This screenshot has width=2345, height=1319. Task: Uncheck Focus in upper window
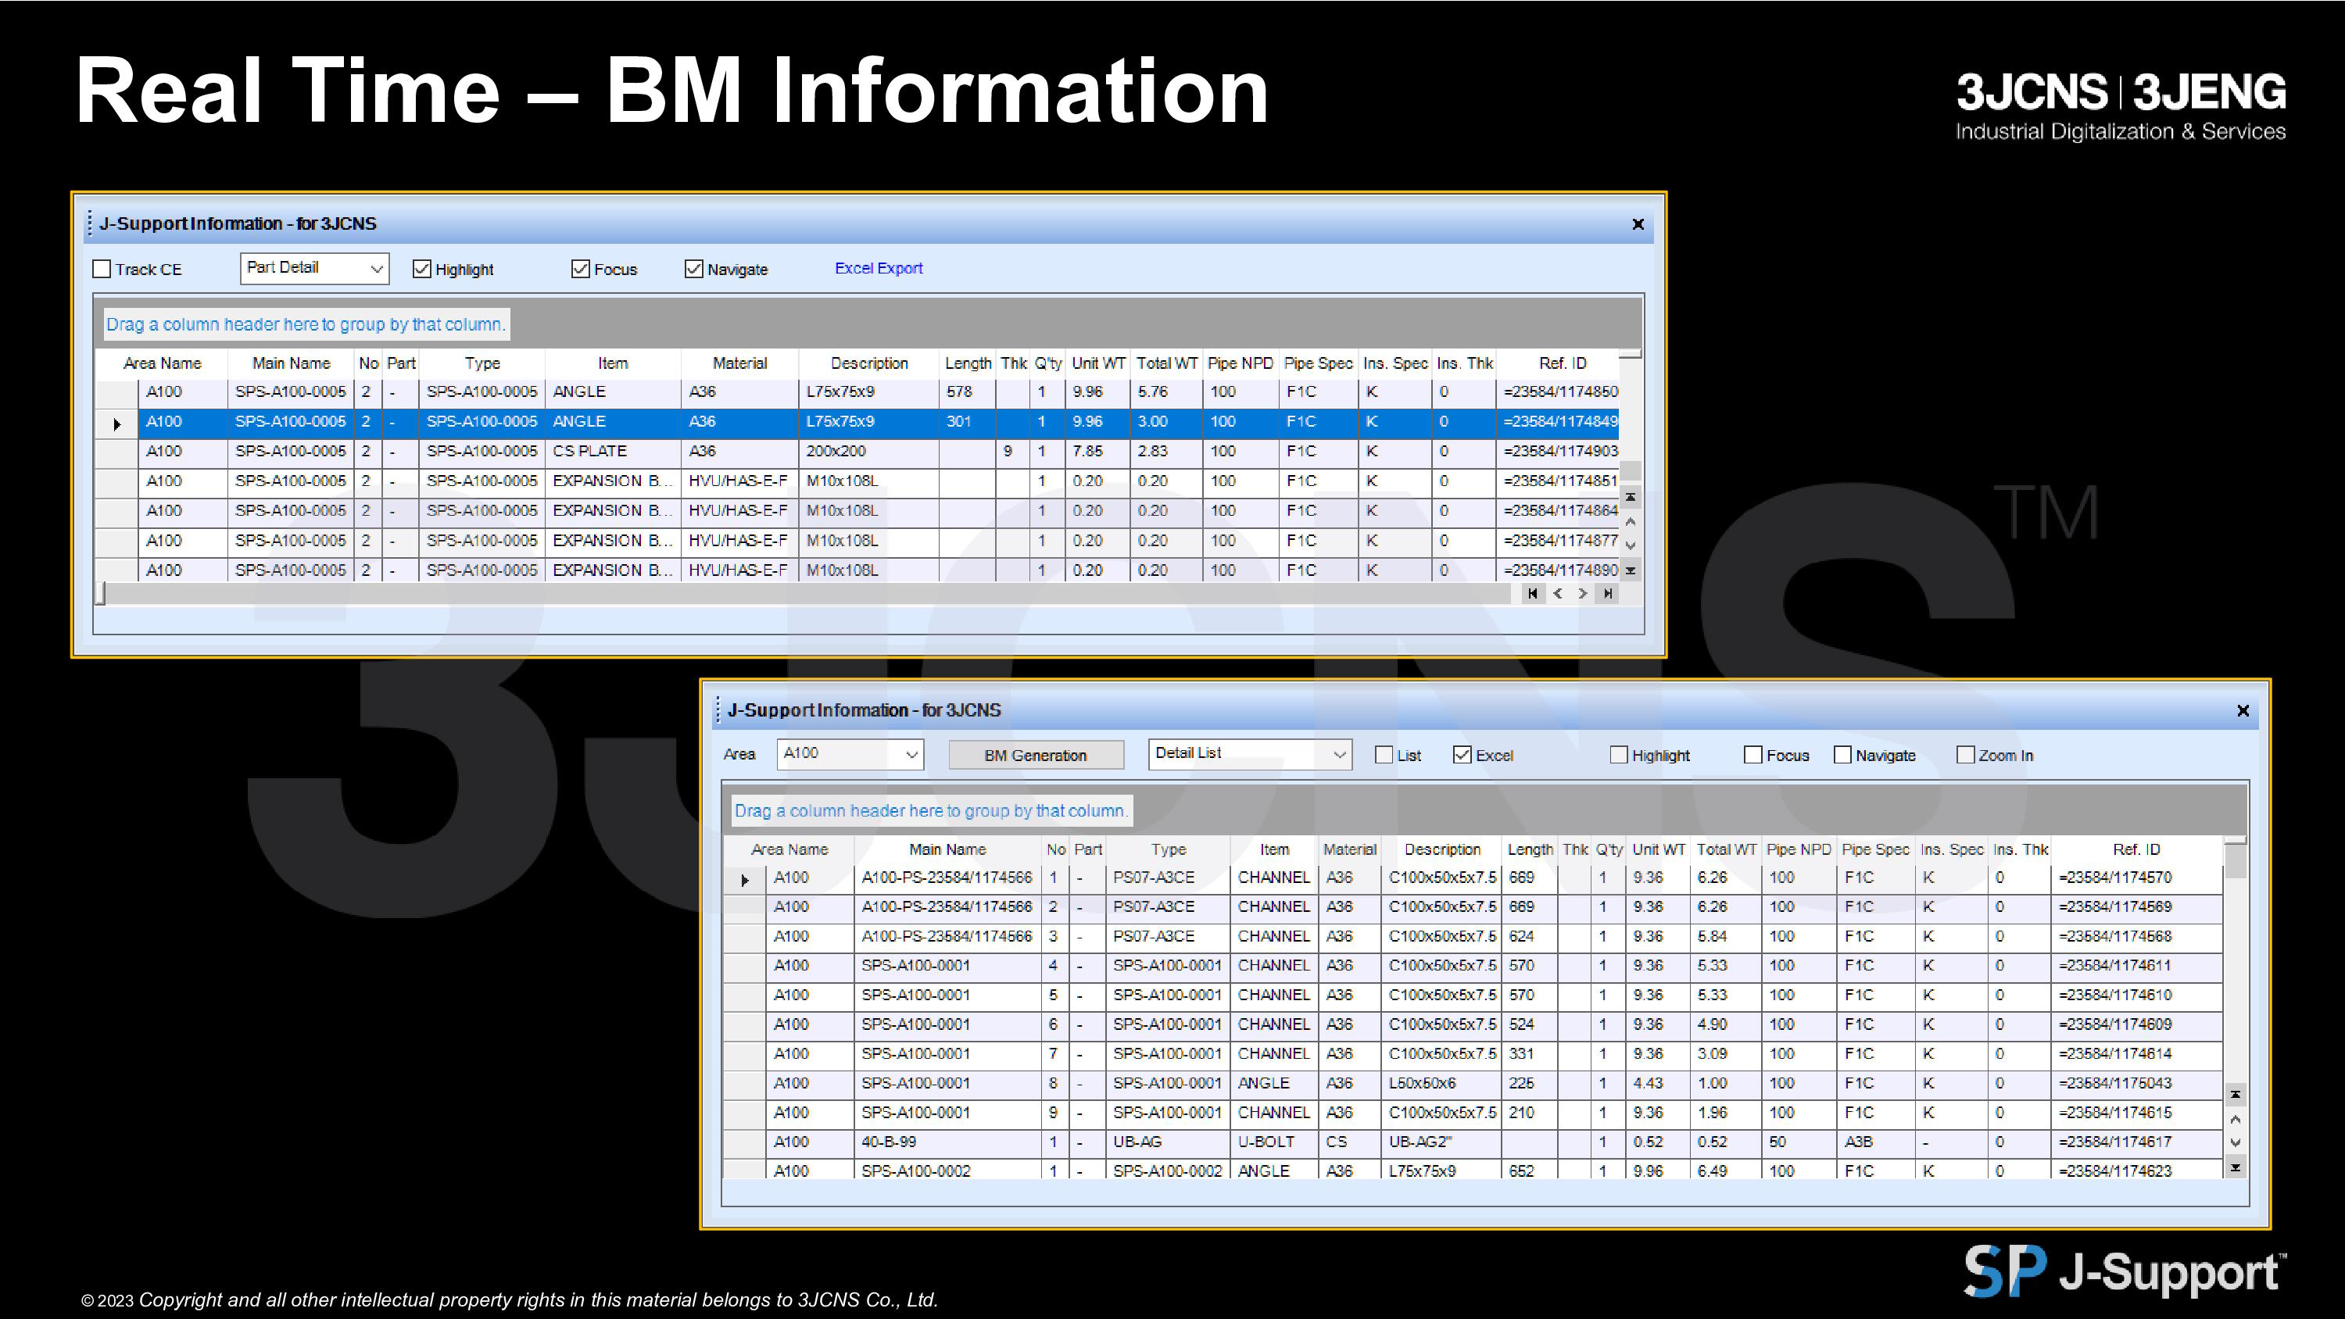click(x=580, y=269)
